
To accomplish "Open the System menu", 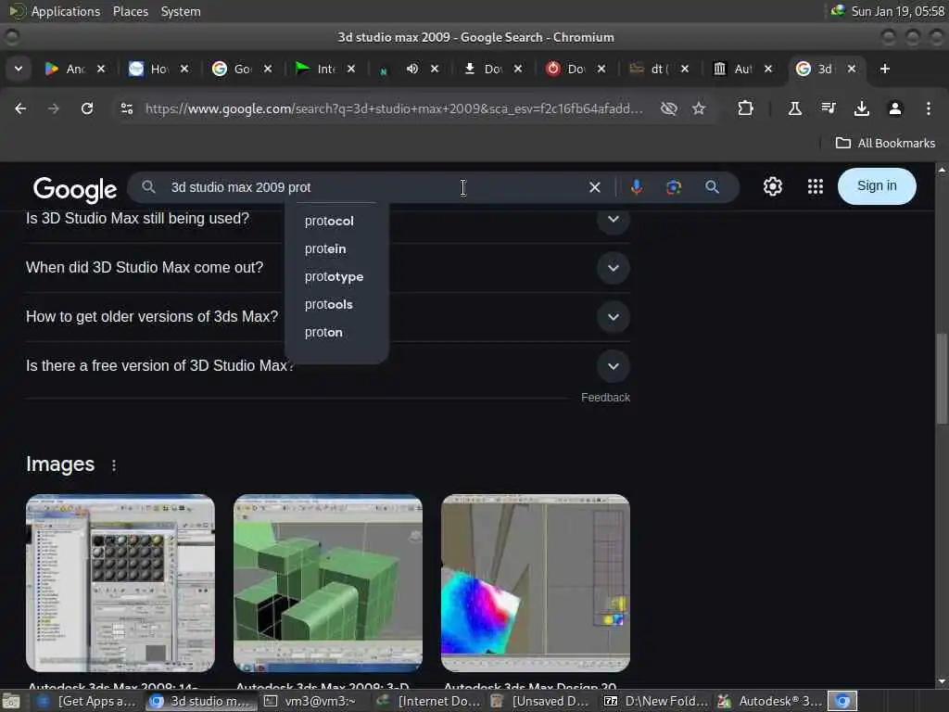I will coord(181,11).
